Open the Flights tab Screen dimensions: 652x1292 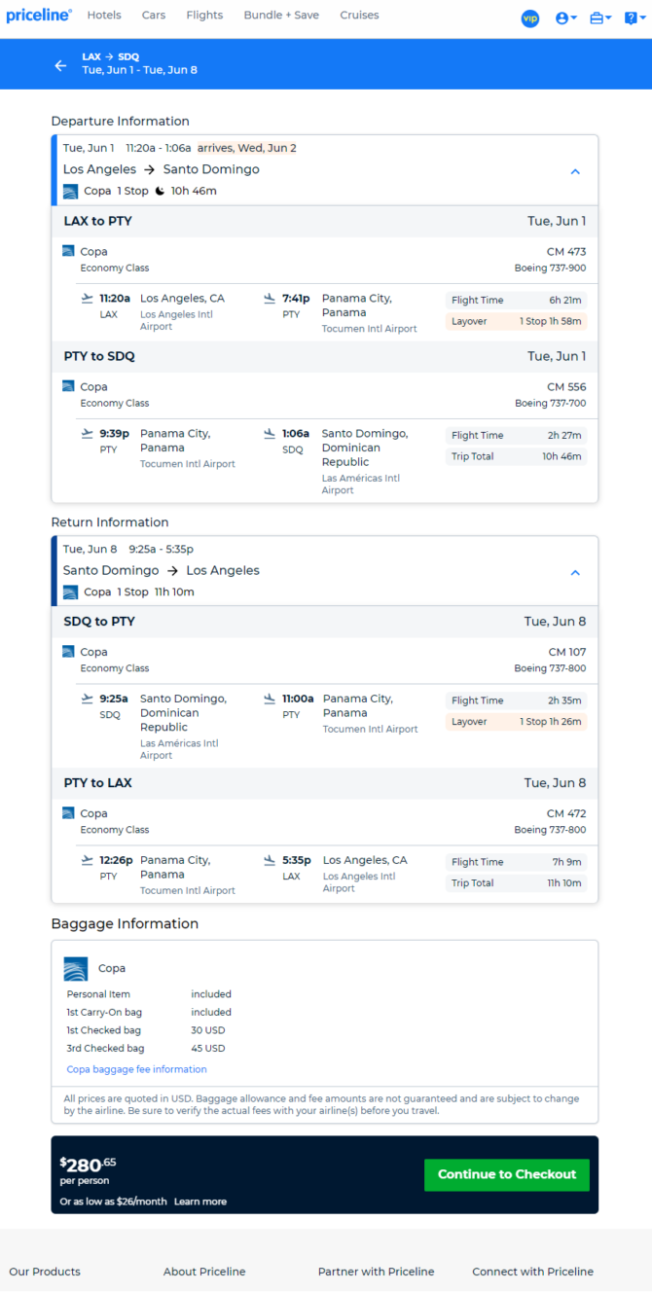[204, 16]
